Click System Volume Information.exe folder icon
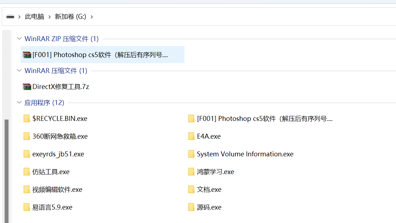 [x=191, y=154]
